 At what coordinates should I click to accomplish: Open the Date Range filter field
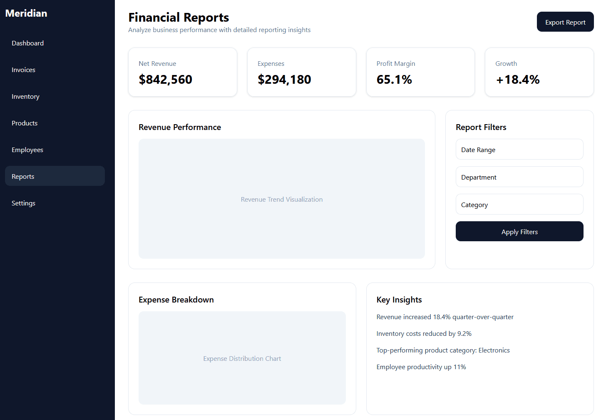coord(519,149)
